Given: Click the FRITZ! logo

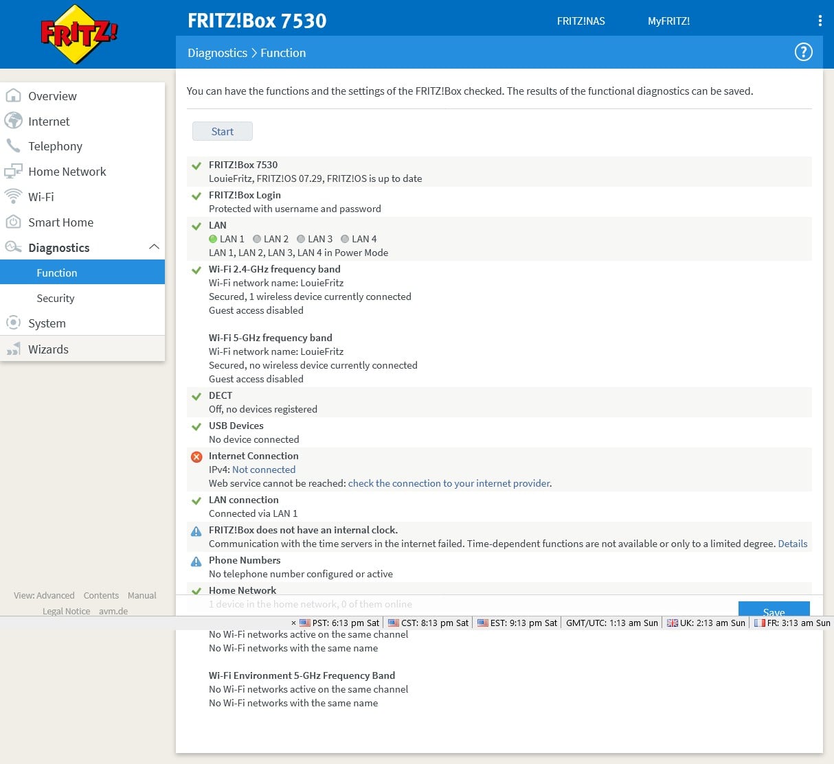Looking at the screenshot, I should click(x=79, y=34).
